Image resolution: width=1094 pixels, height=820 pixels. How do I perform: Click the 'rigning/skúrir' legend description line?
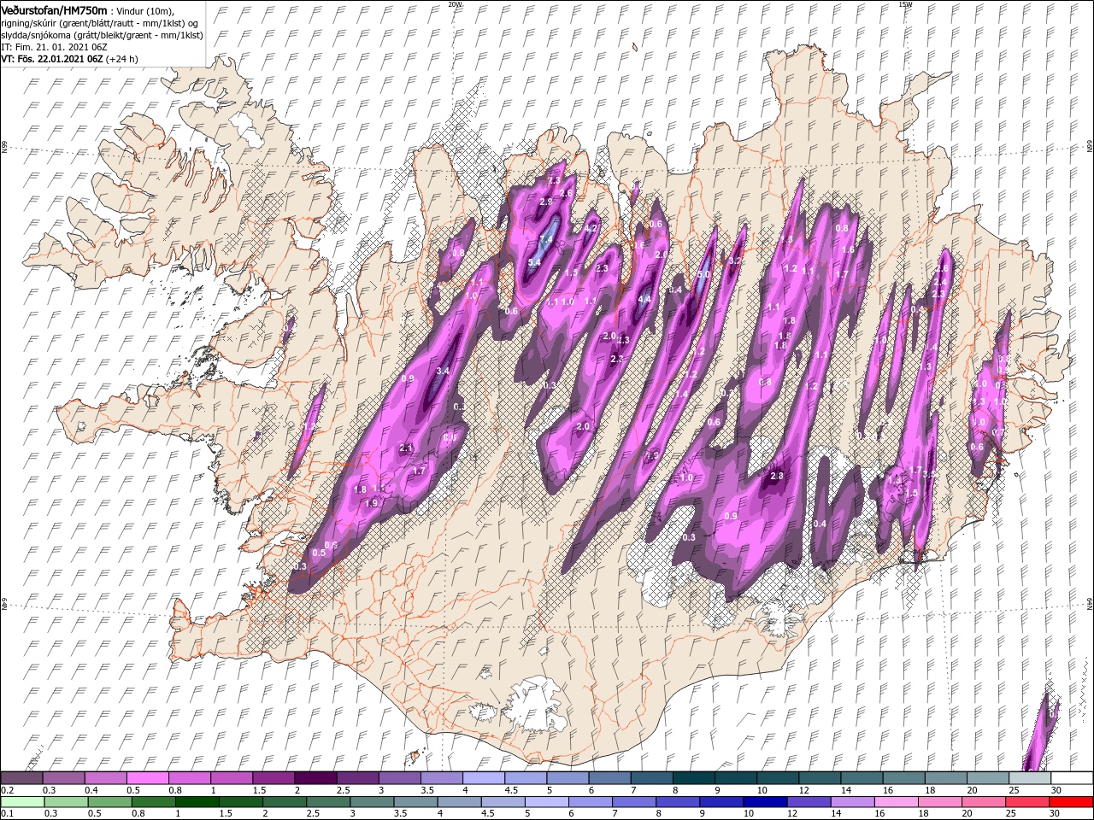coord(100,22)
